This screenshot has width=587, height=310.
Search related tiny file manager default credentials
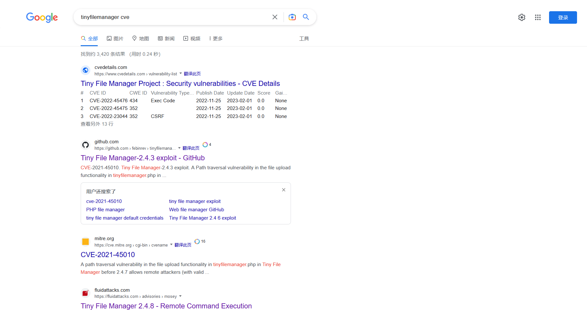(x=125, y=218)
